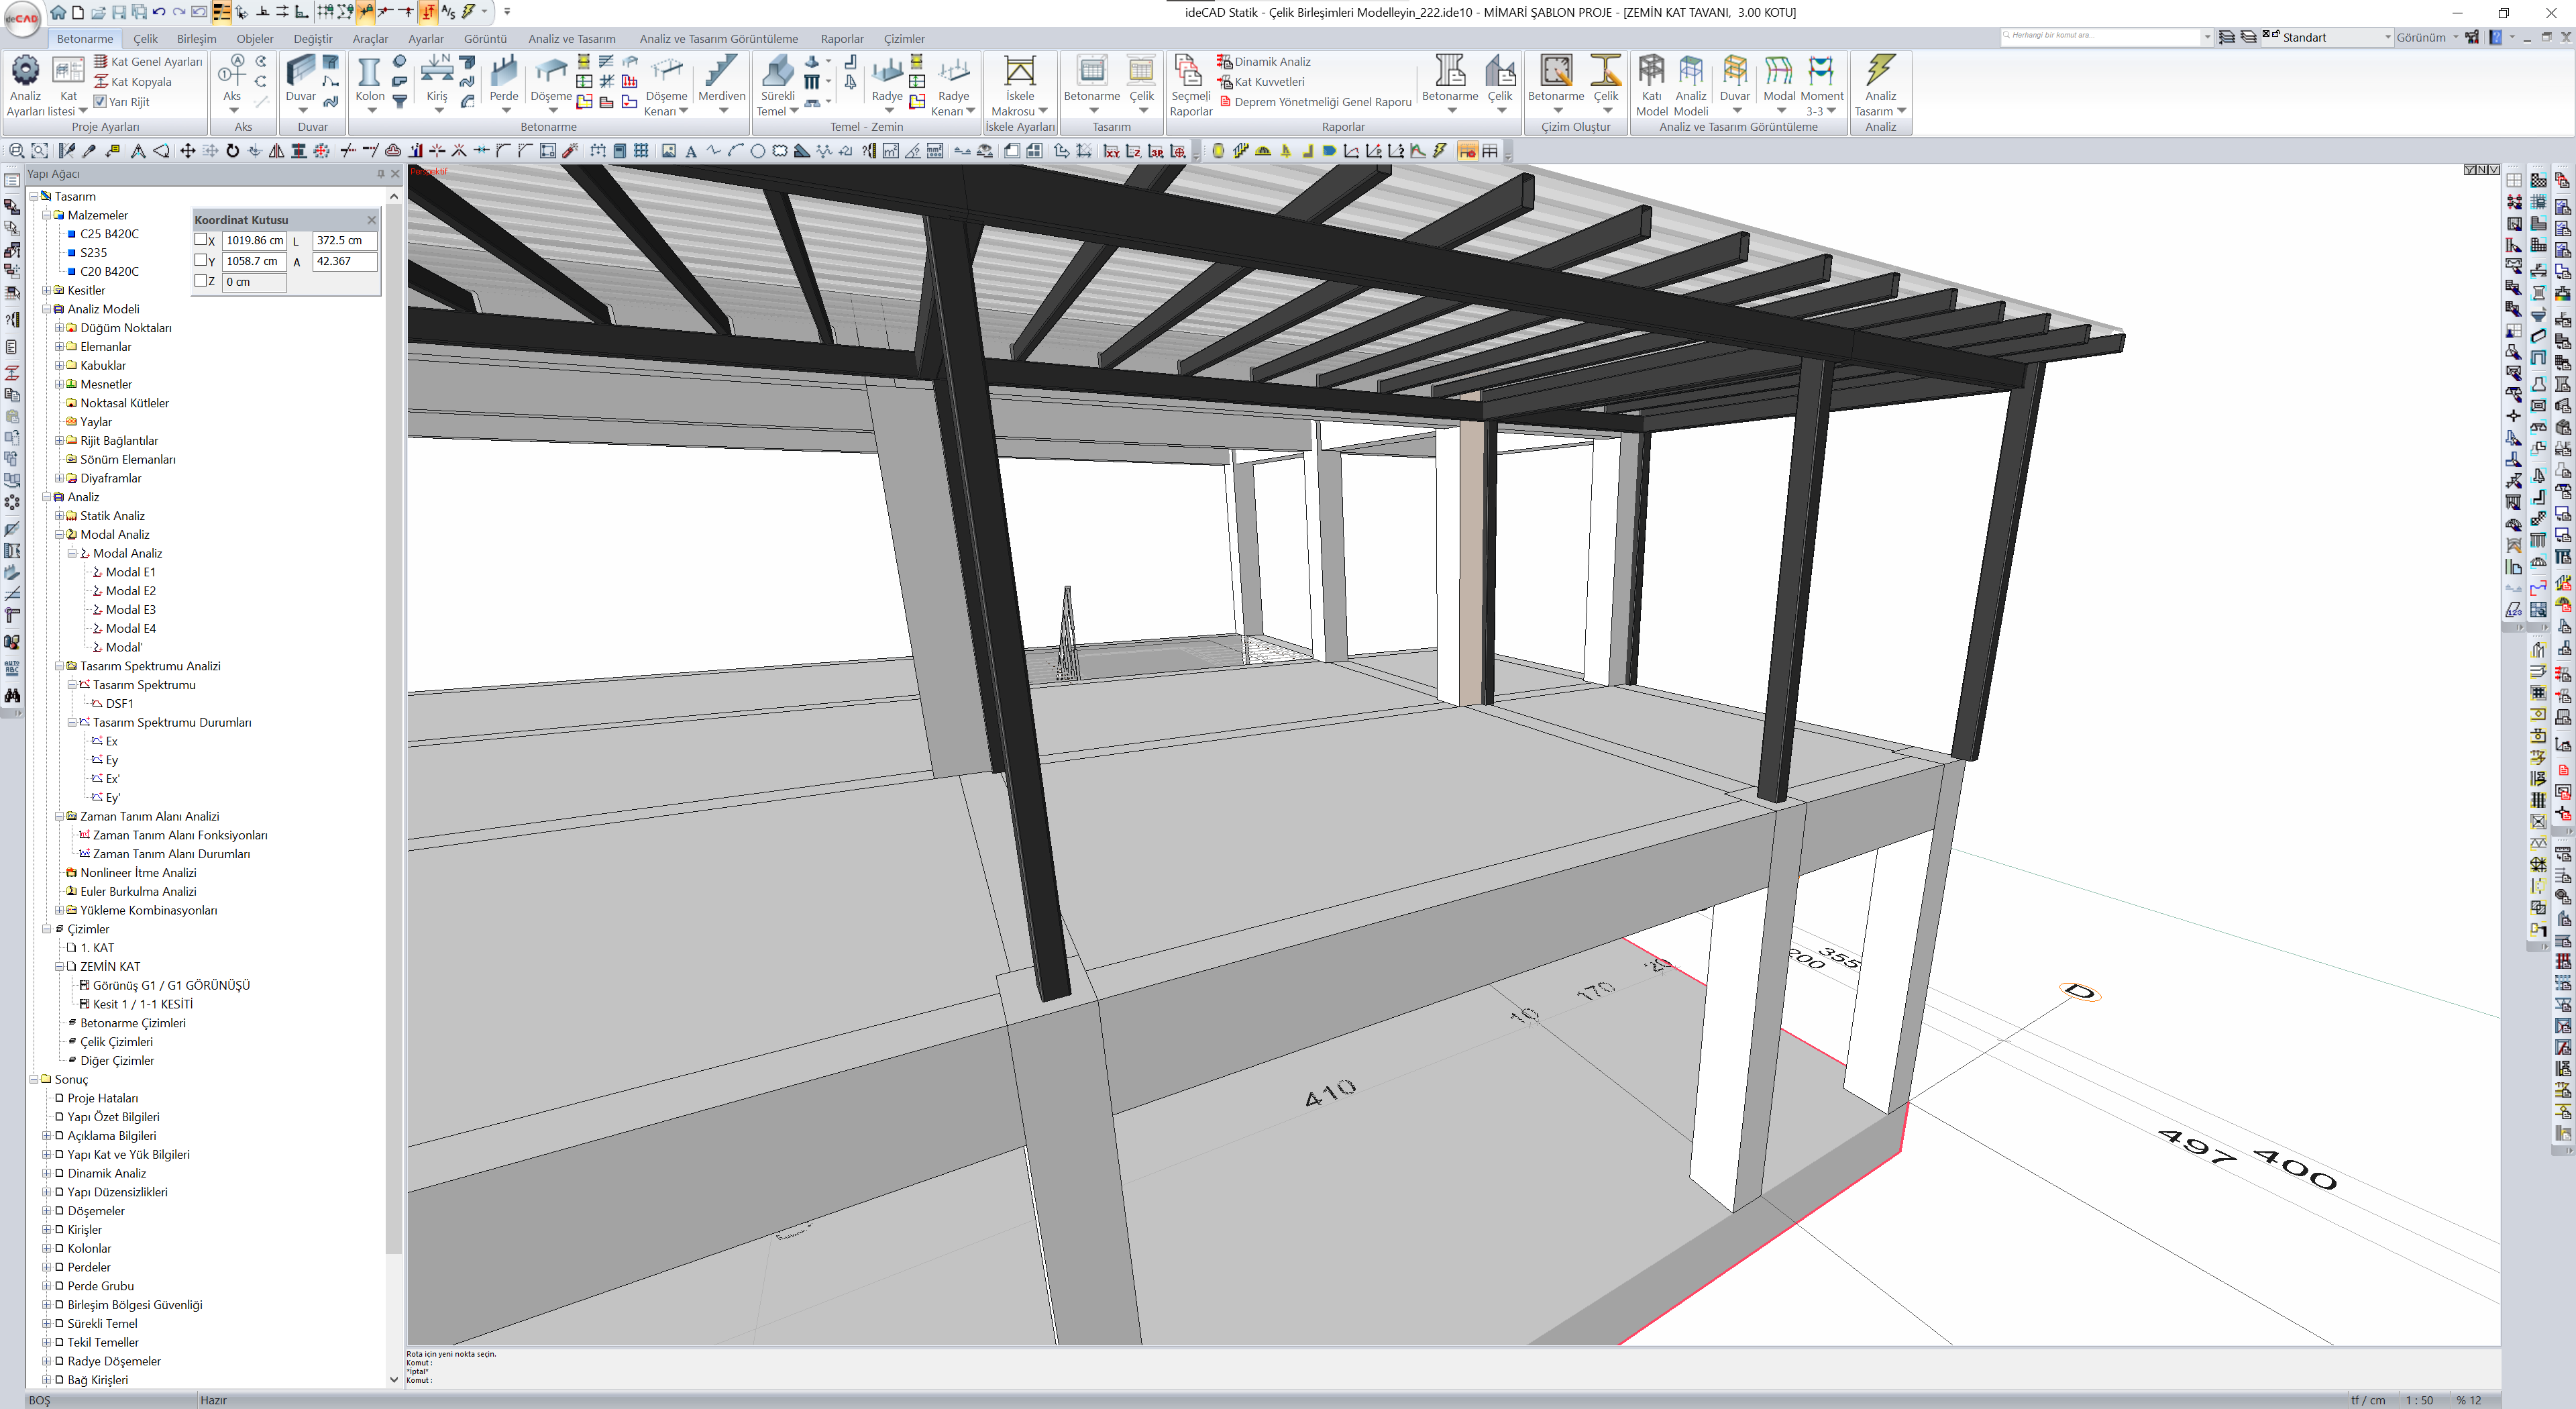The image size is (2576, 1409).
Task: Check the X coordinate lock box
Action: coord(201,240)
